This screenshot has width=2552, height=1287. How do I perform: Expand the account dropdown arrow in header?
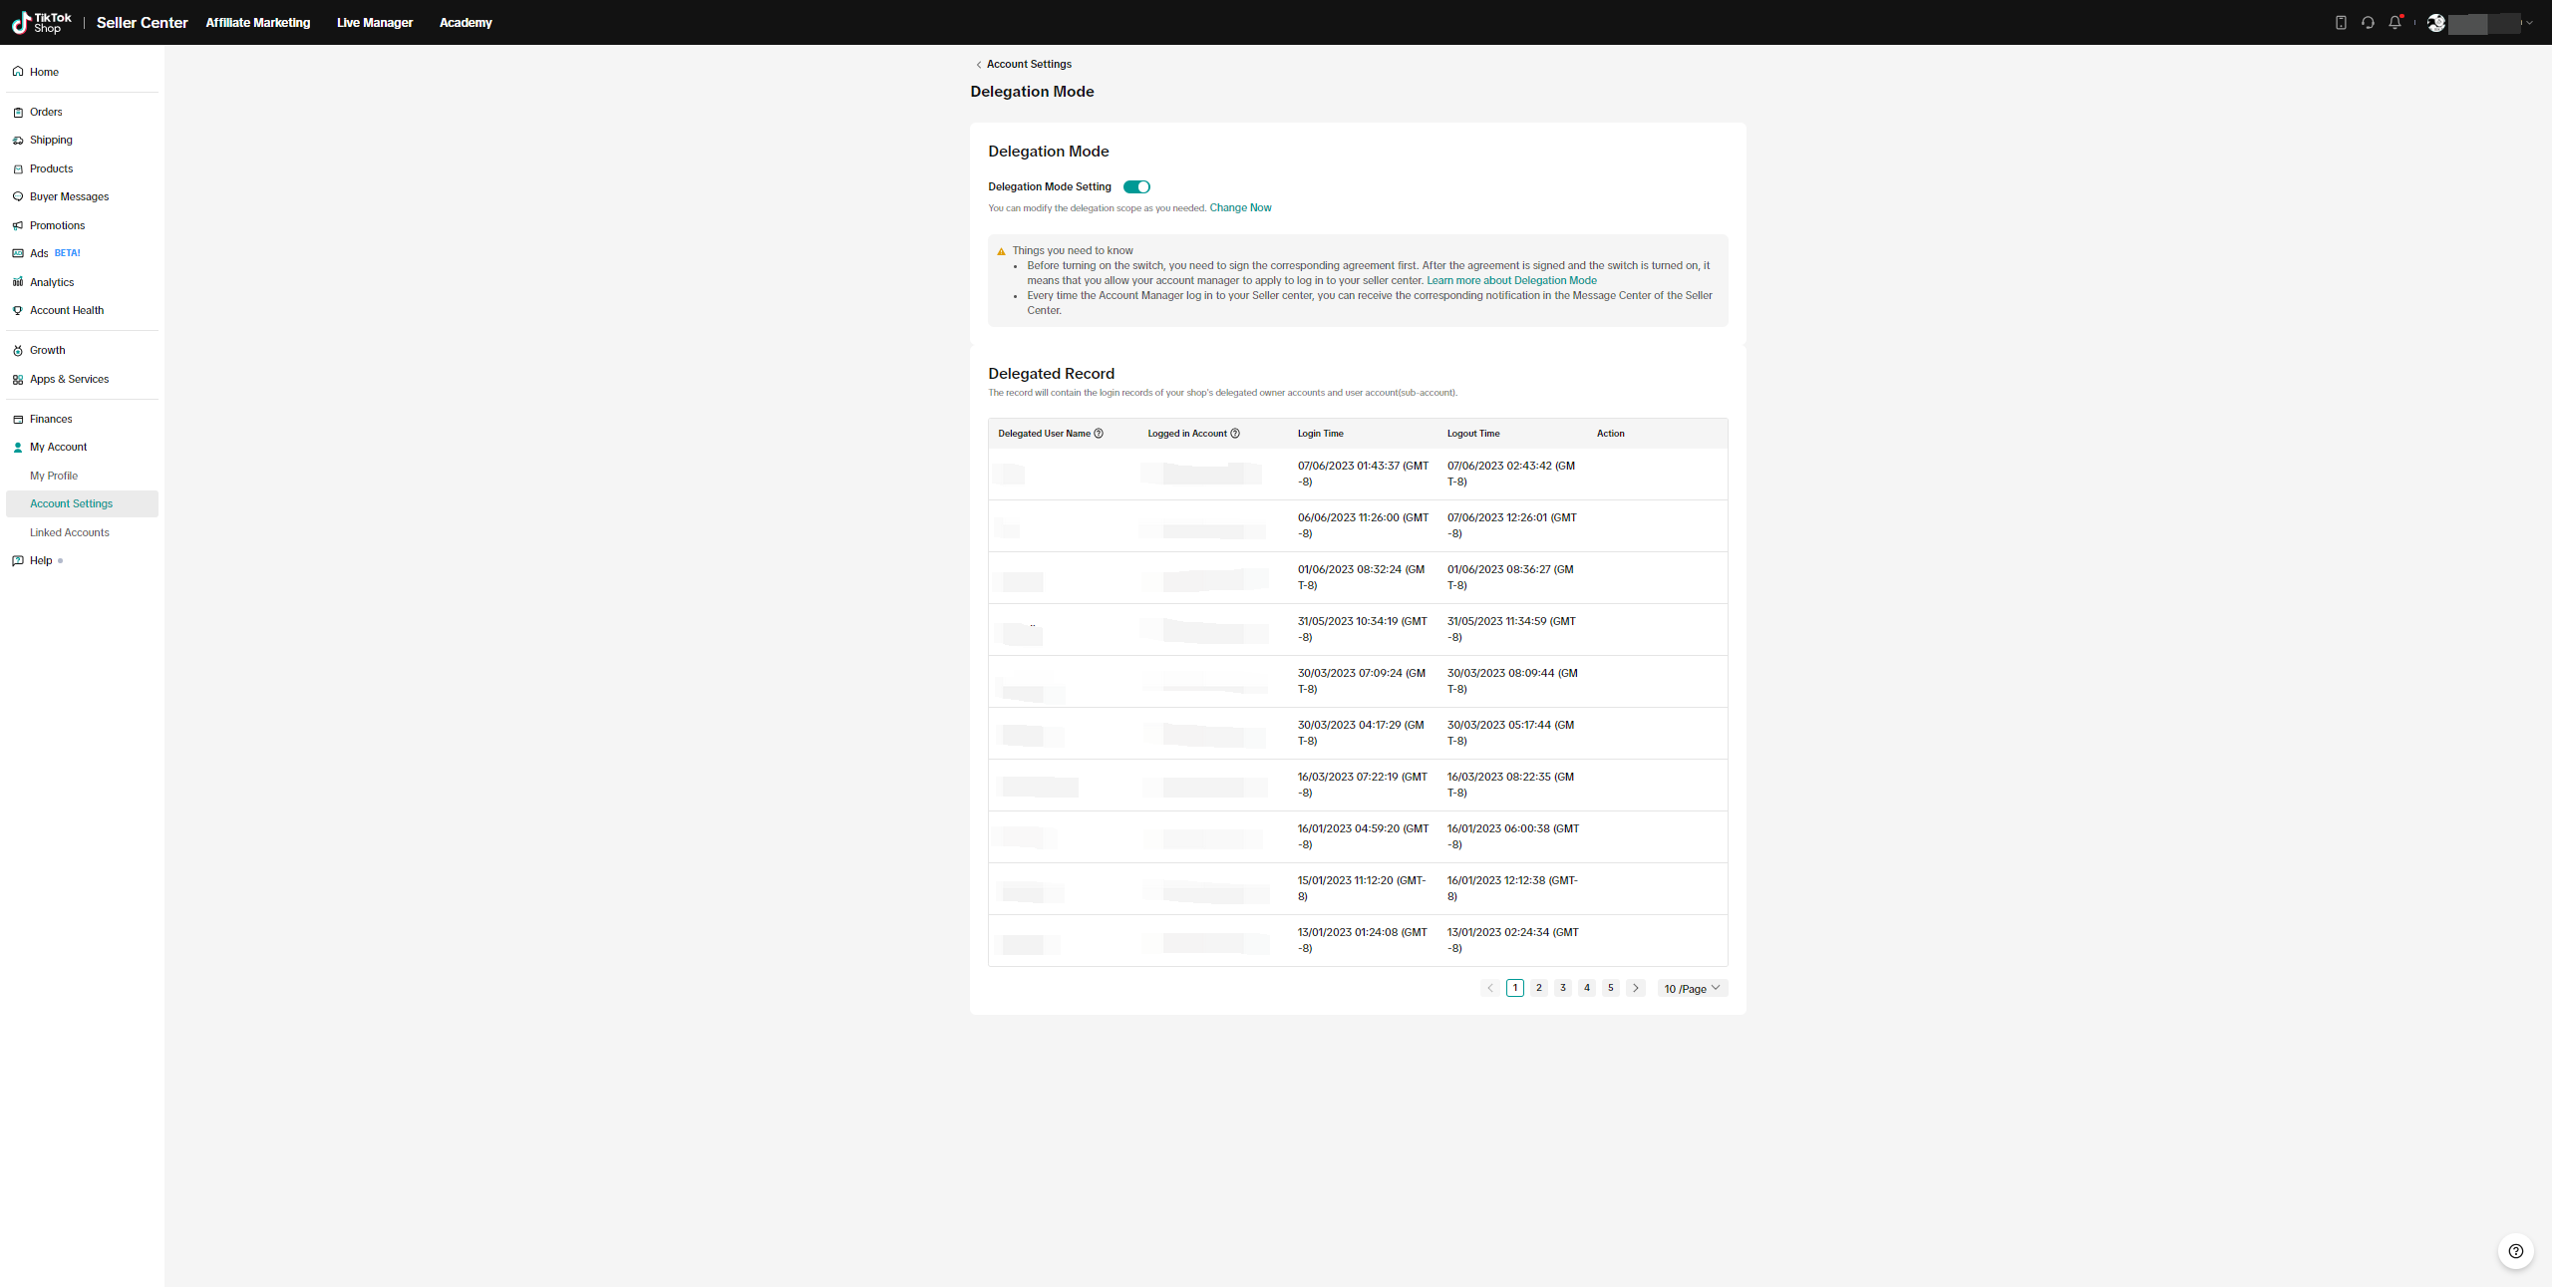(2530, 22)
